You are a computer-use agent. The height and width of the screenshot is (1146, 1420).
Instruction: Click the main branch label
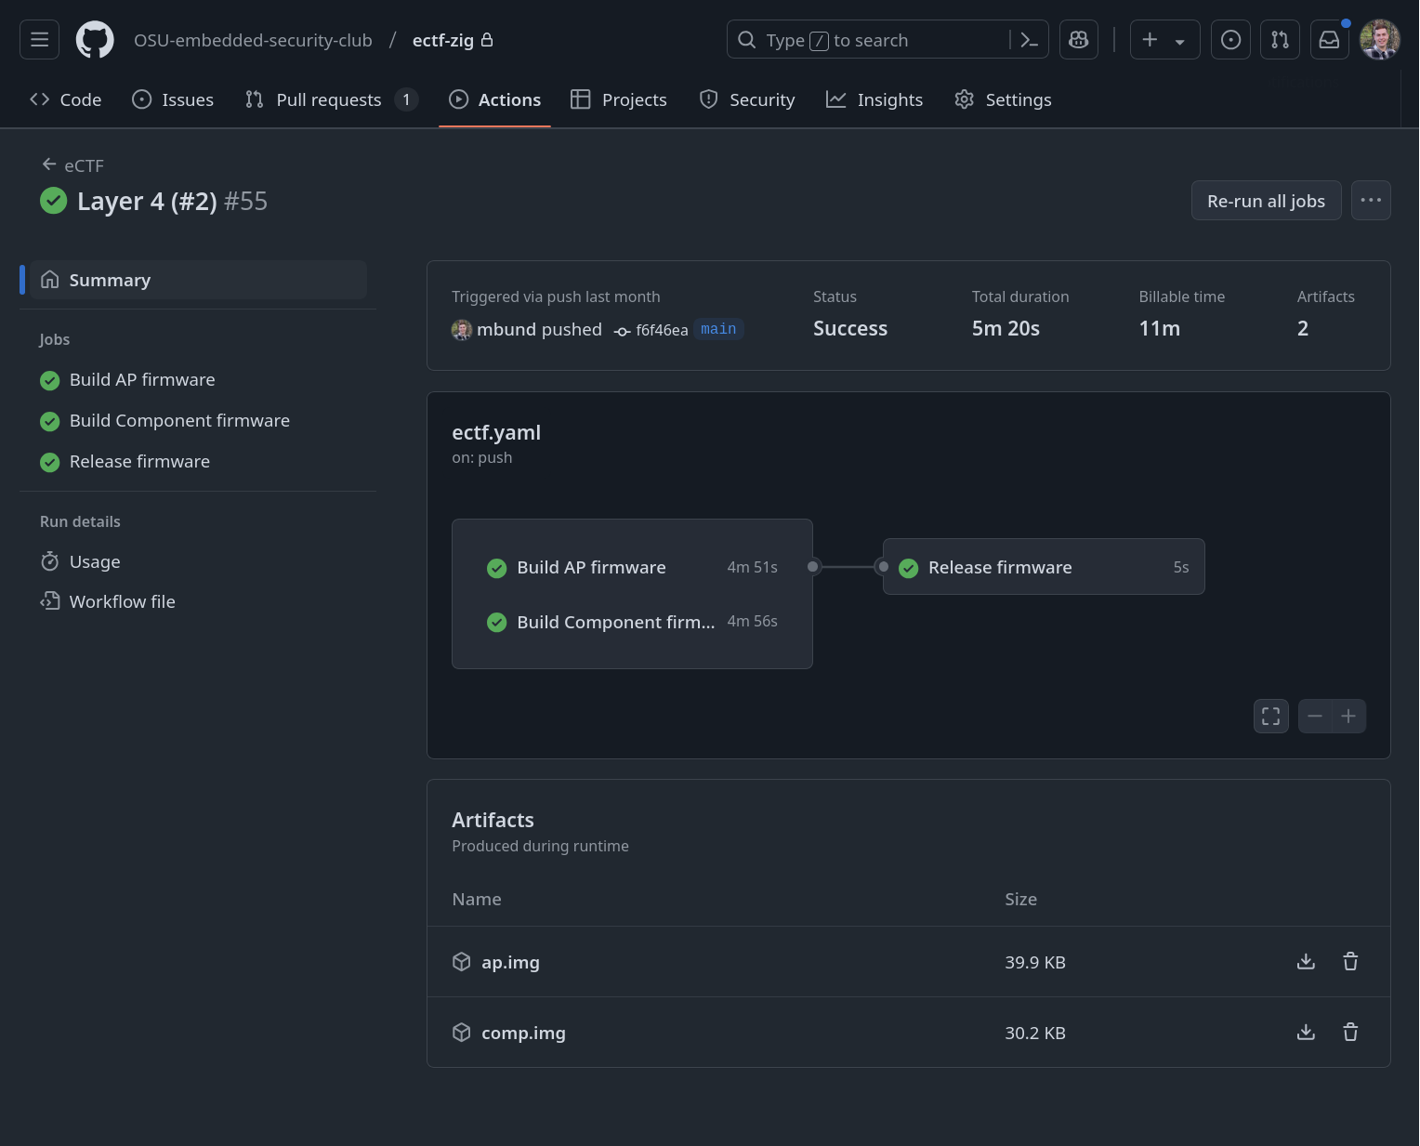(x=718, y=329)
